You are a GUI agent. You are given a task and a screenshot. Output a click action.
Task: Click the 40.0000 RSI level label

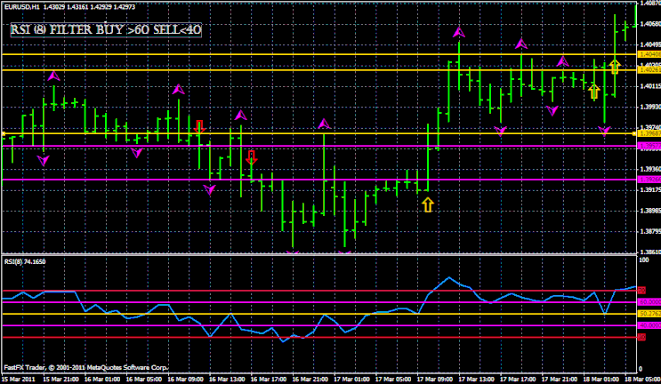pos(649,325)
